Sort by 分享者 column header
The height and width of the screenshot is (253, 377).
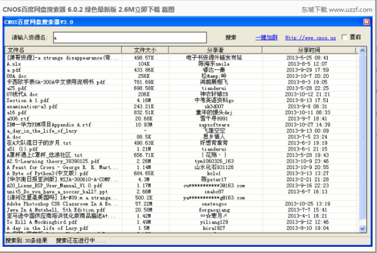point(215,50)
